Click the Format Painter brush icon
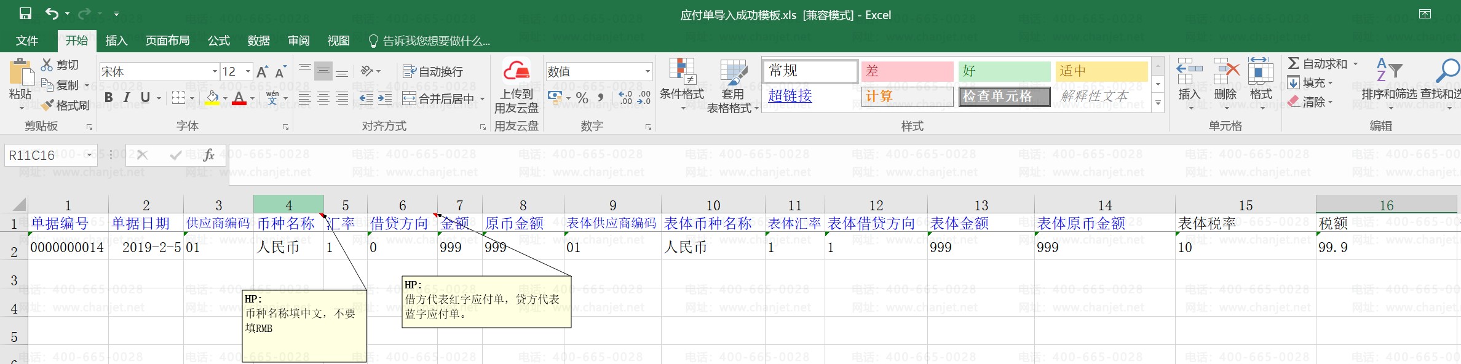Screen dimensions: 1461x364 click(x=48, y=105)
